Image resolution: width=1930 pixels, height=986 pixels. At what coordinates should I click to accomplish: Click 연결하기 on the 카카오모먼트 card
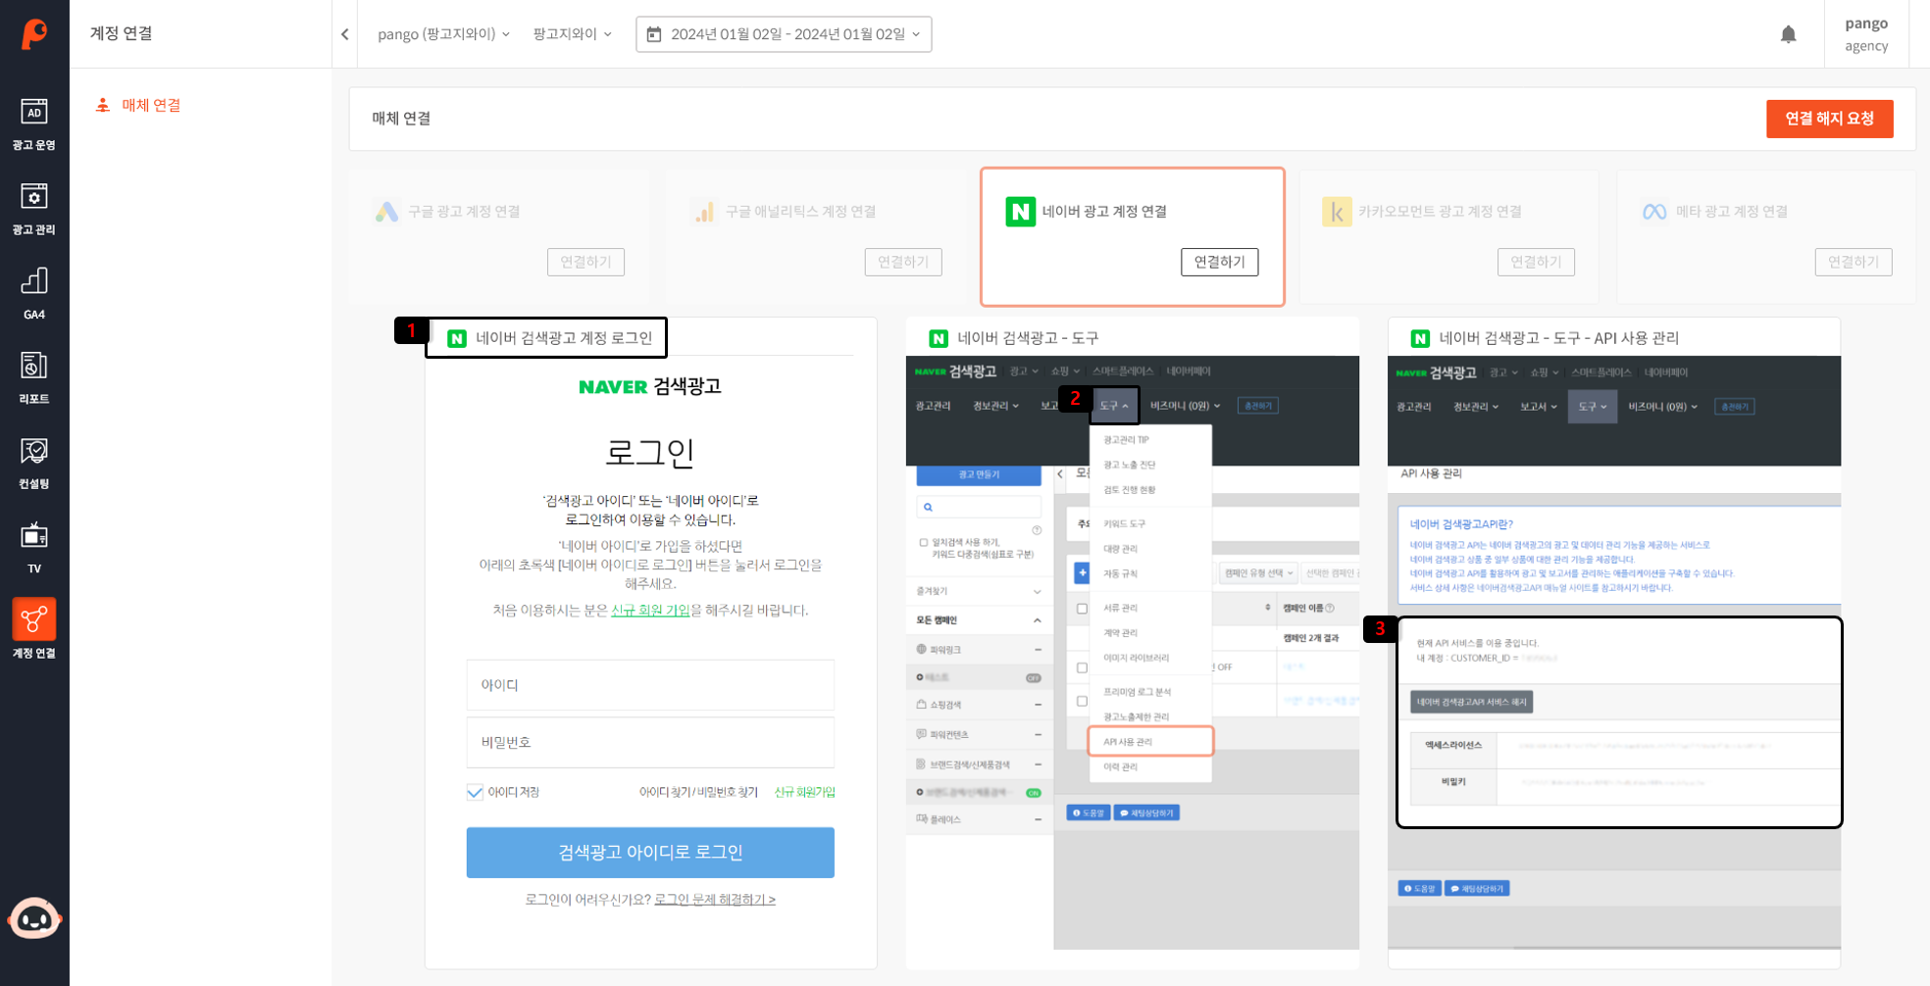[x=1536, y=262]
